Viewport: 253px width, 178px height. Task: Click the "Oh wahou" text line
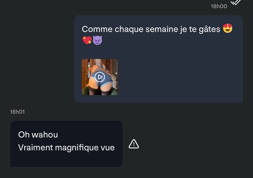[38, 135]
